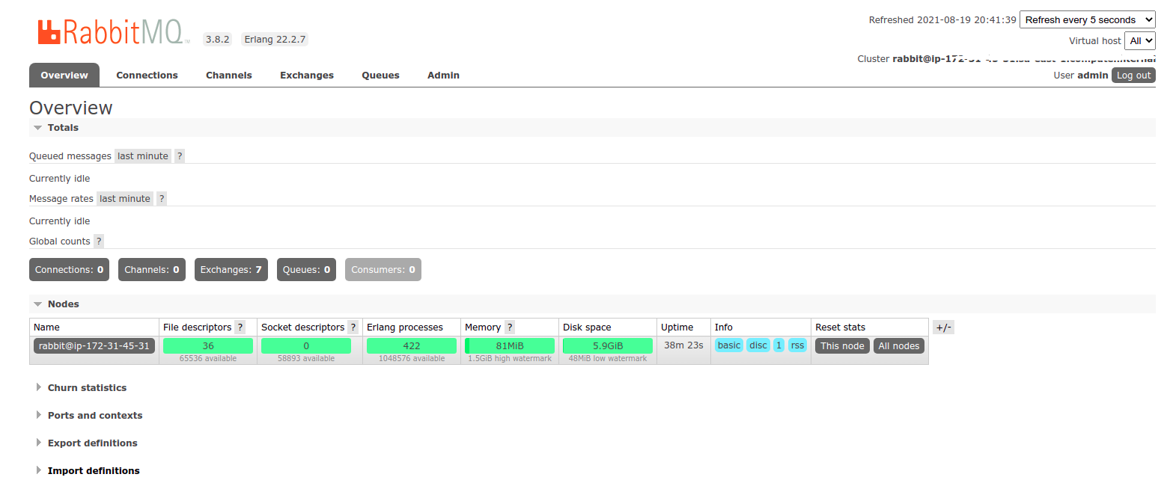Click the User admin label

1081,76
